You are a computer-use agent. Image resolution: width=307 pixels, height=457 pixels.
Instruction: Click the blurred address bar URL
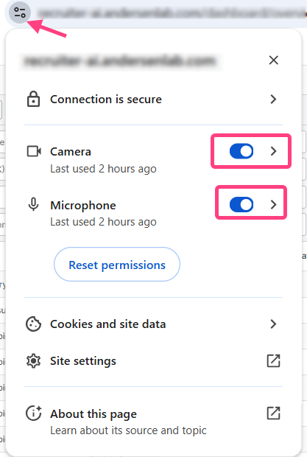[171, 13]
